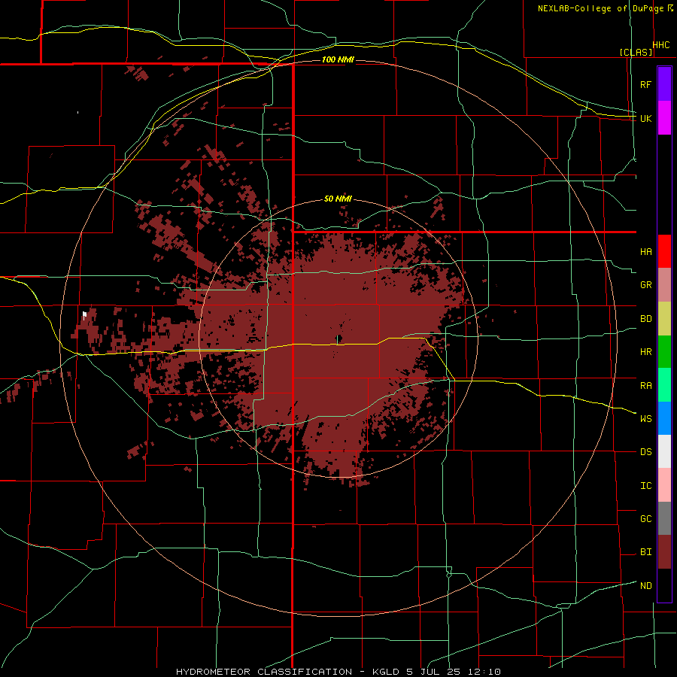Click the RA legend label

pyautogui.click(x=645, y=386)
